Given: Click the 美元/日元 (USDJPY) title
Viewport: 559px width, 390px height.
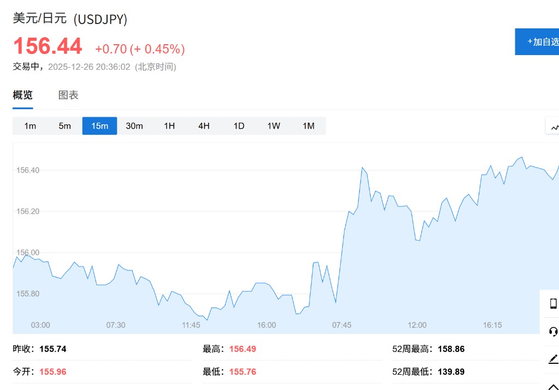Looking at the screenshot, I should coord(70,19).
